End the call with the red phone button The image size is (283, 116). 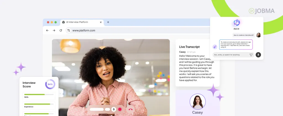pos(130,109)
